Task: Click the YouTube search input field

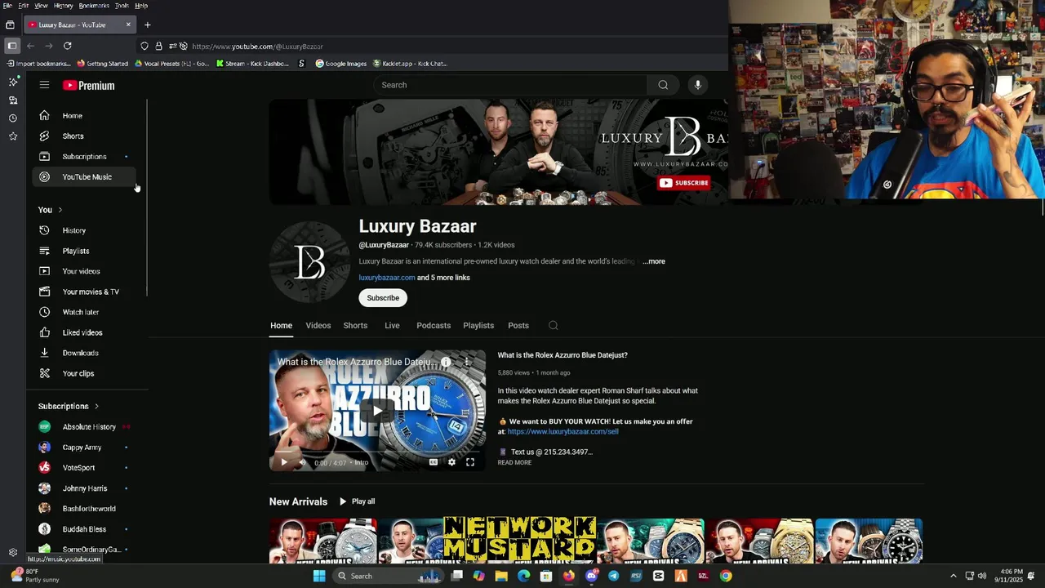Action: 511,85
